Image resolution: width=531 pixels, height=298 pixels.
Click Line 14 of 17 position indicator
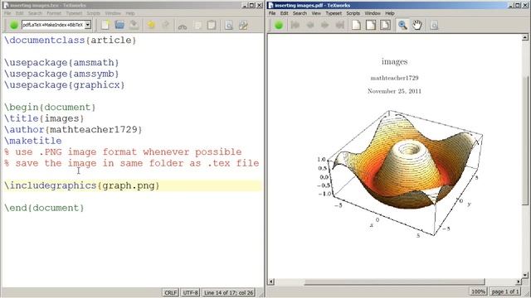[x=229, y=292]
